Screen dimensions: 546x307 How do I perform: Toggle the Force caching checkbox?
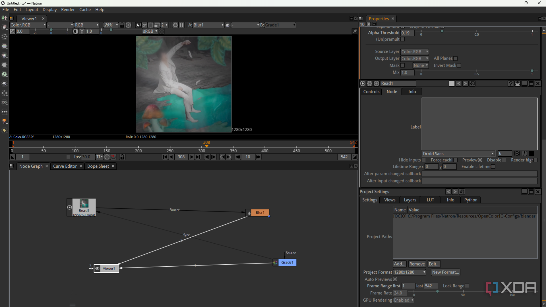tap(456, 160)
